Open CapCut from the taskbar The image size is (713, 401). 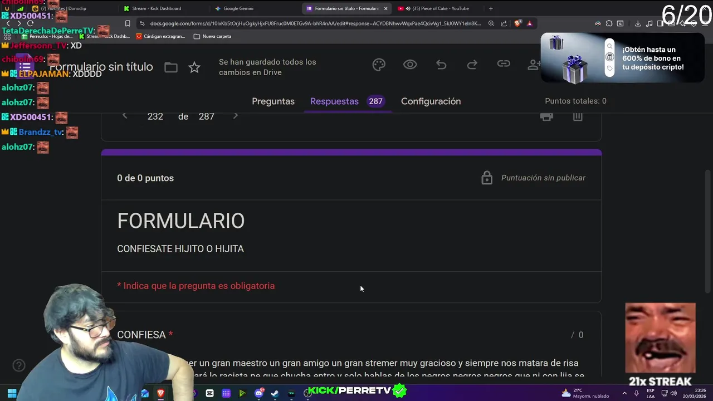(209, 393)
